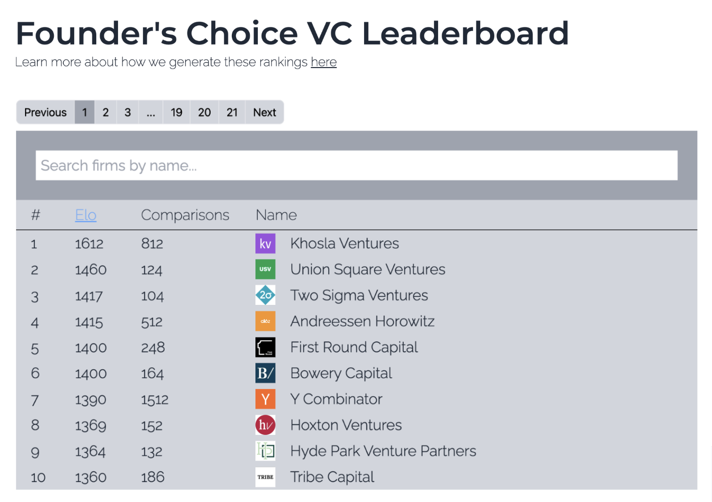Click the Previous pagination button
The width and height of the screenshot is (712, 502).
(x=45, y=112)
